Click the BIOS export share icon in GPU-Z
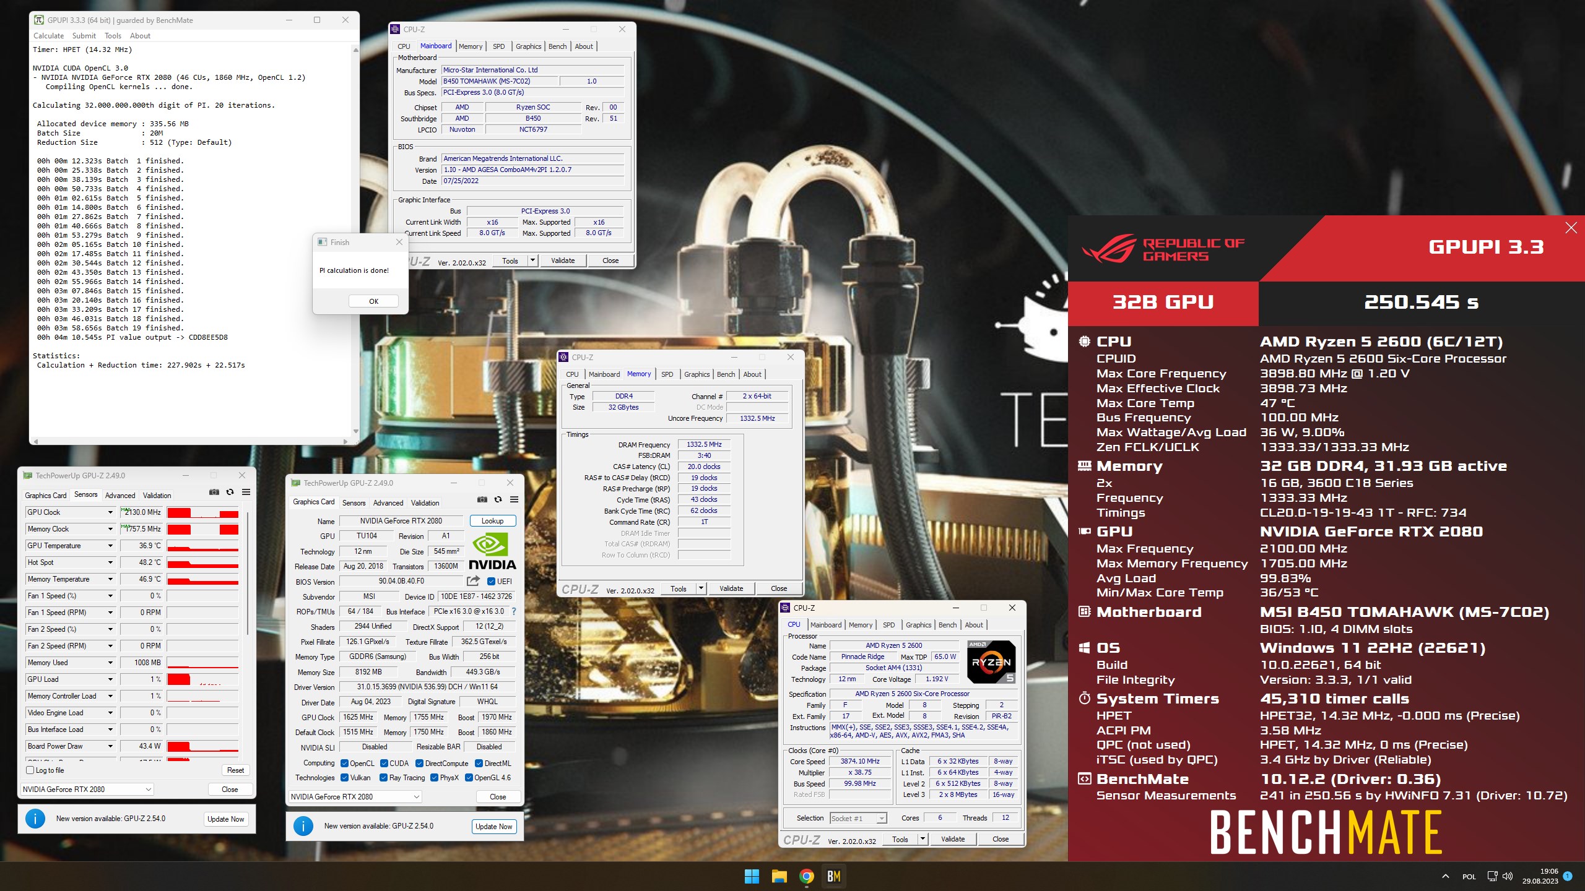The height and width of the screenshot is (891, 1585). (x=473, y=581)
